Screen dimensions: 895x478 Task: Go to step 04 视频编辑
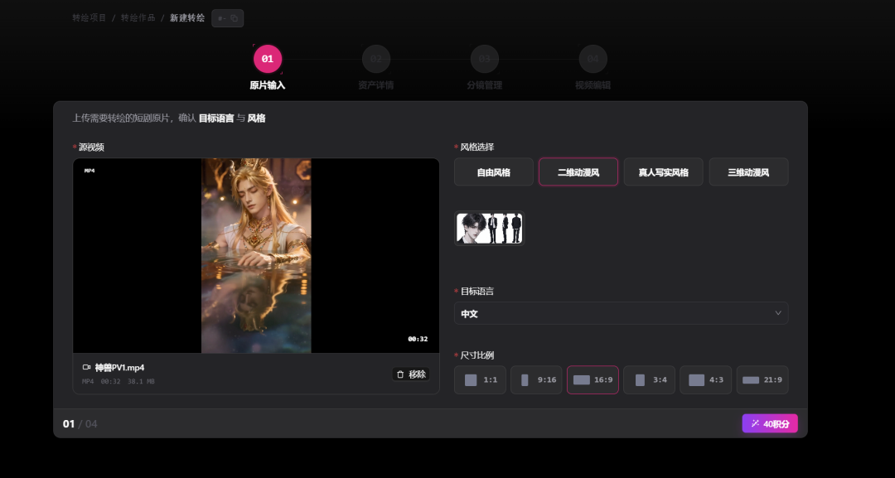click(x=593, y=67)
